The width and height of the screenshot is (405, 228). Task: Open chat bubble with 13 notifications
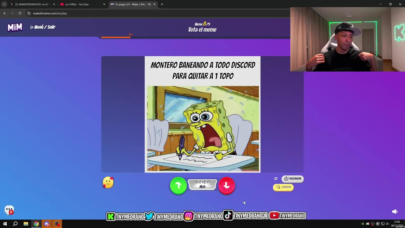[x=9, y=210]
